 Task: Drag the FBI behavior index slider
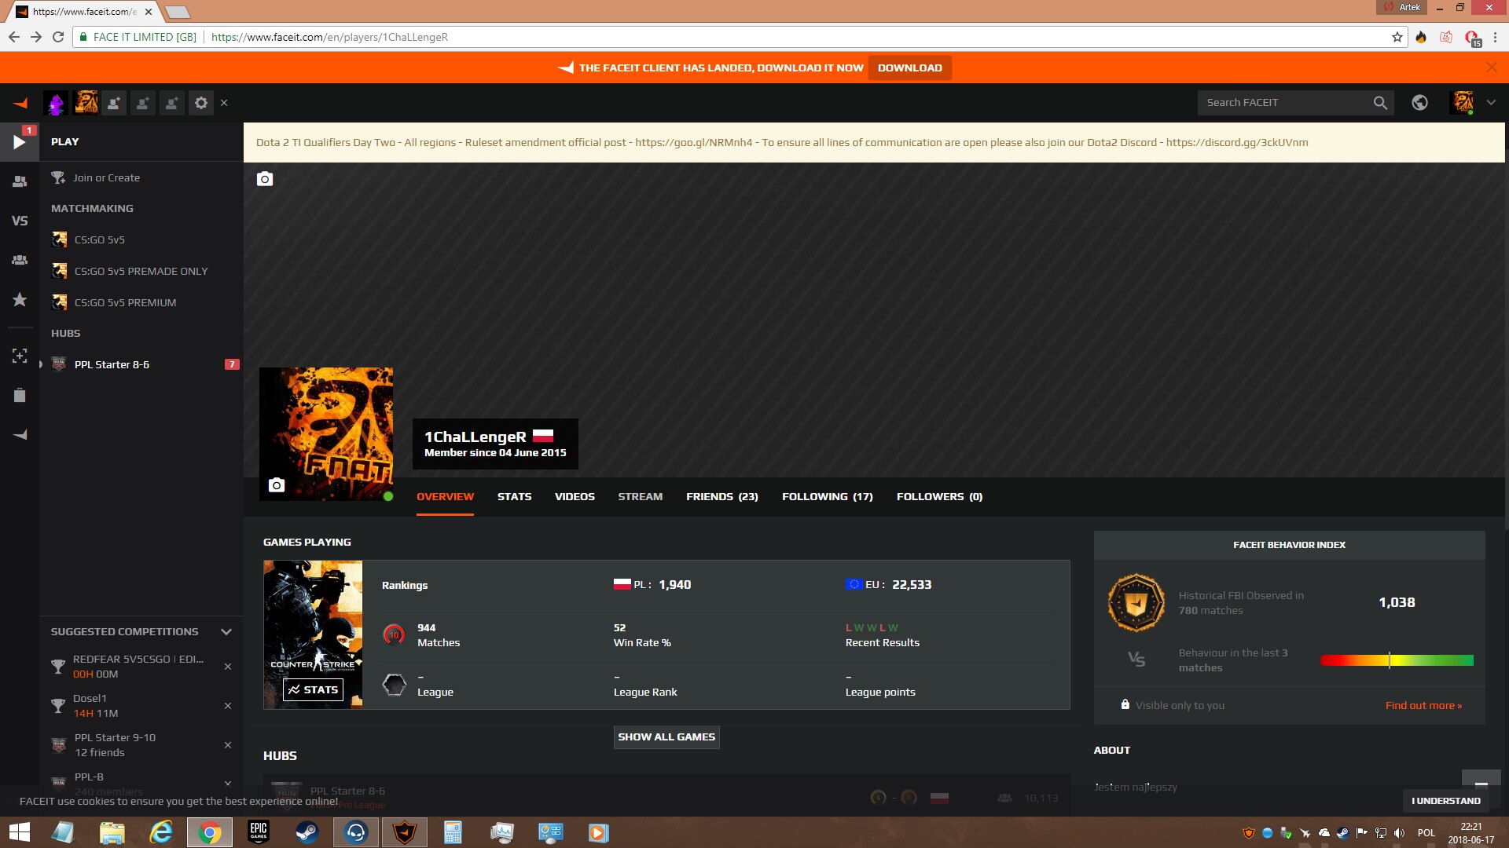point(1390,659)
